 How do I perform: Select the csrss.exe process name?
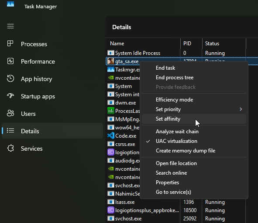pos(125,144)
